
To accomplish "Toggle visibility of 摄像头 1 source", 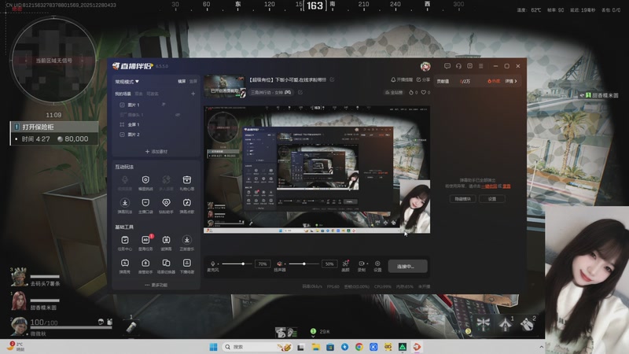I will pyautogui.click(x=178, y=115).
